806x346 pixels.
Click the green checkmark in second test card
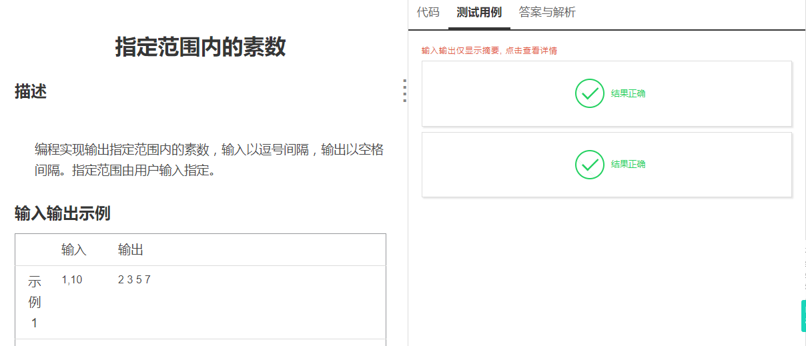pyautogui.click(x=589, y=165)
